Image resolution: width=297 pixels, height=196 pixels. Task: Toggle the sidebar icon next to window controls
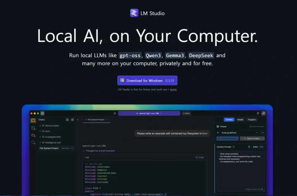point(43,113)
